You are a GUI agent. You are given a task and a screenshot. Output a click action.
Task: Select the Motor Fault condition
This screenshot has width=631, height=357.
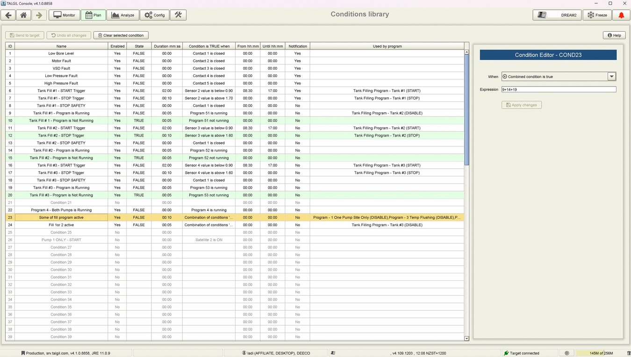pos(235,61)
